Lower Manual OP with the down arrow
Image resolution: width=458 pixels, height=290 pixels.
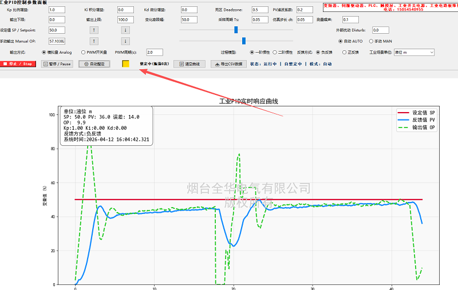pos(125,41)
